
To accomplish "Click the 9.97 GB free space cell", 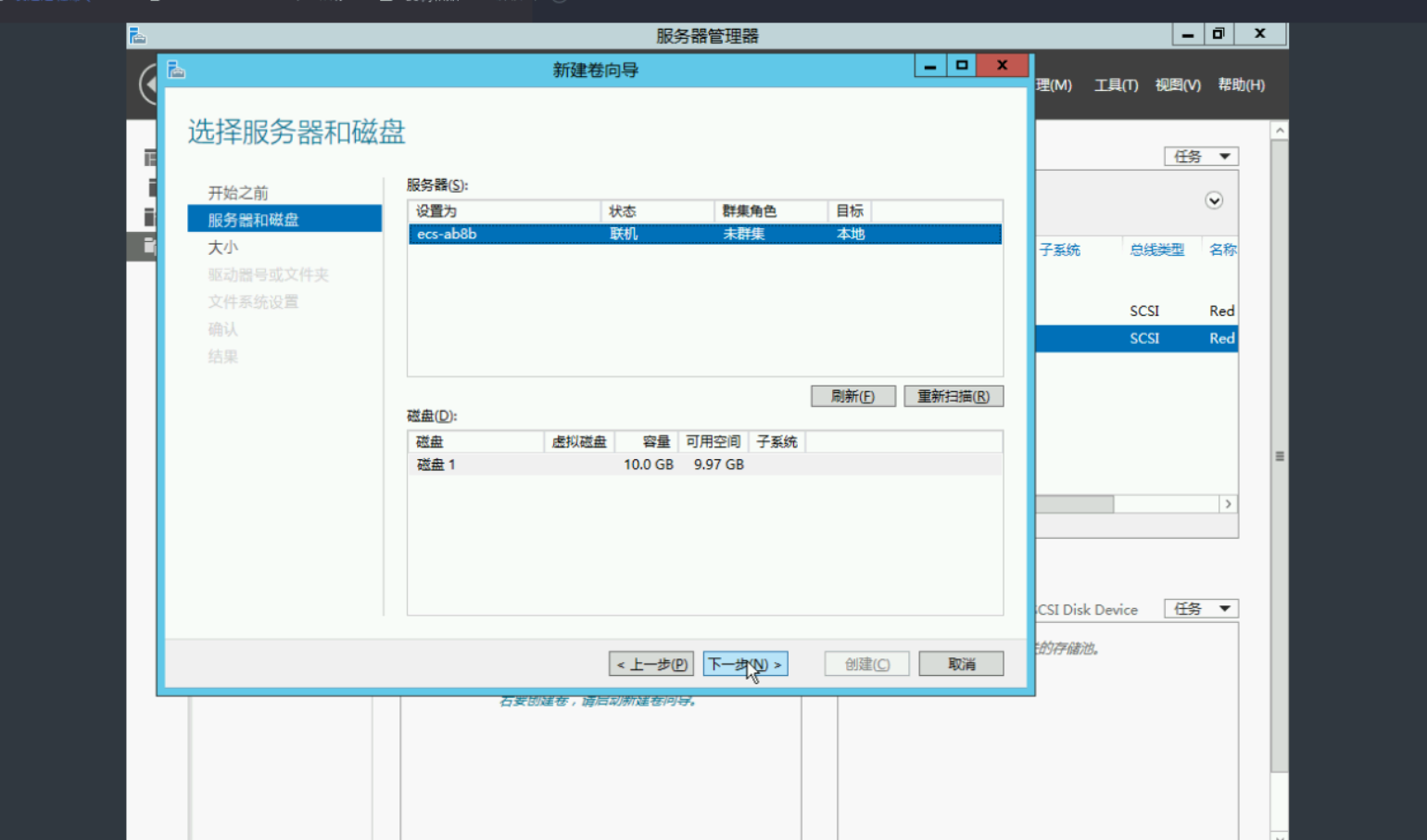I will pos(719,465).
